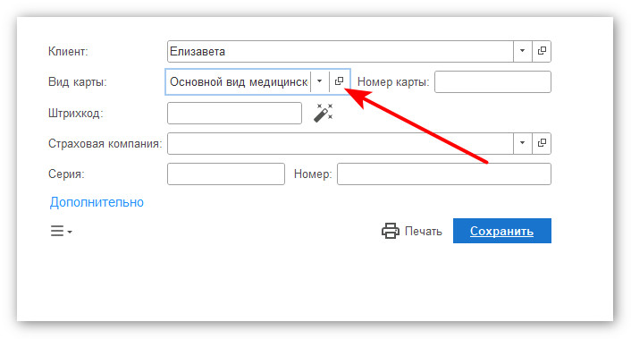Image resolution: width=631 pixels, height=339 pixels.
Task: Click into the Номер field beside Серия
Action: pos(444,174)
